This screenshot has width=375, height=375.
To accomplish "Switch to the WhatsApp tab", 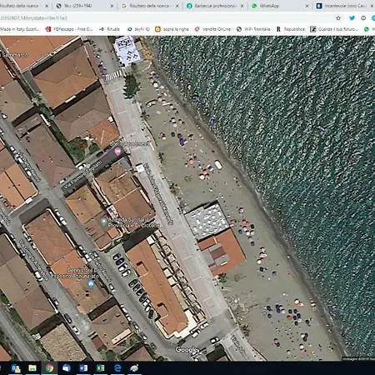I will 280,6.
